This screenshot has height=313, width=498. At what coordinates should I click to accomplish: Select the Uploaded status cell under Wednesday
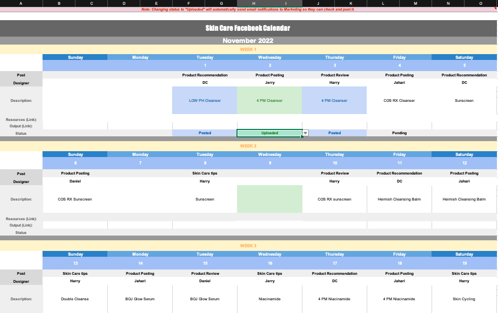coord(269,133)
